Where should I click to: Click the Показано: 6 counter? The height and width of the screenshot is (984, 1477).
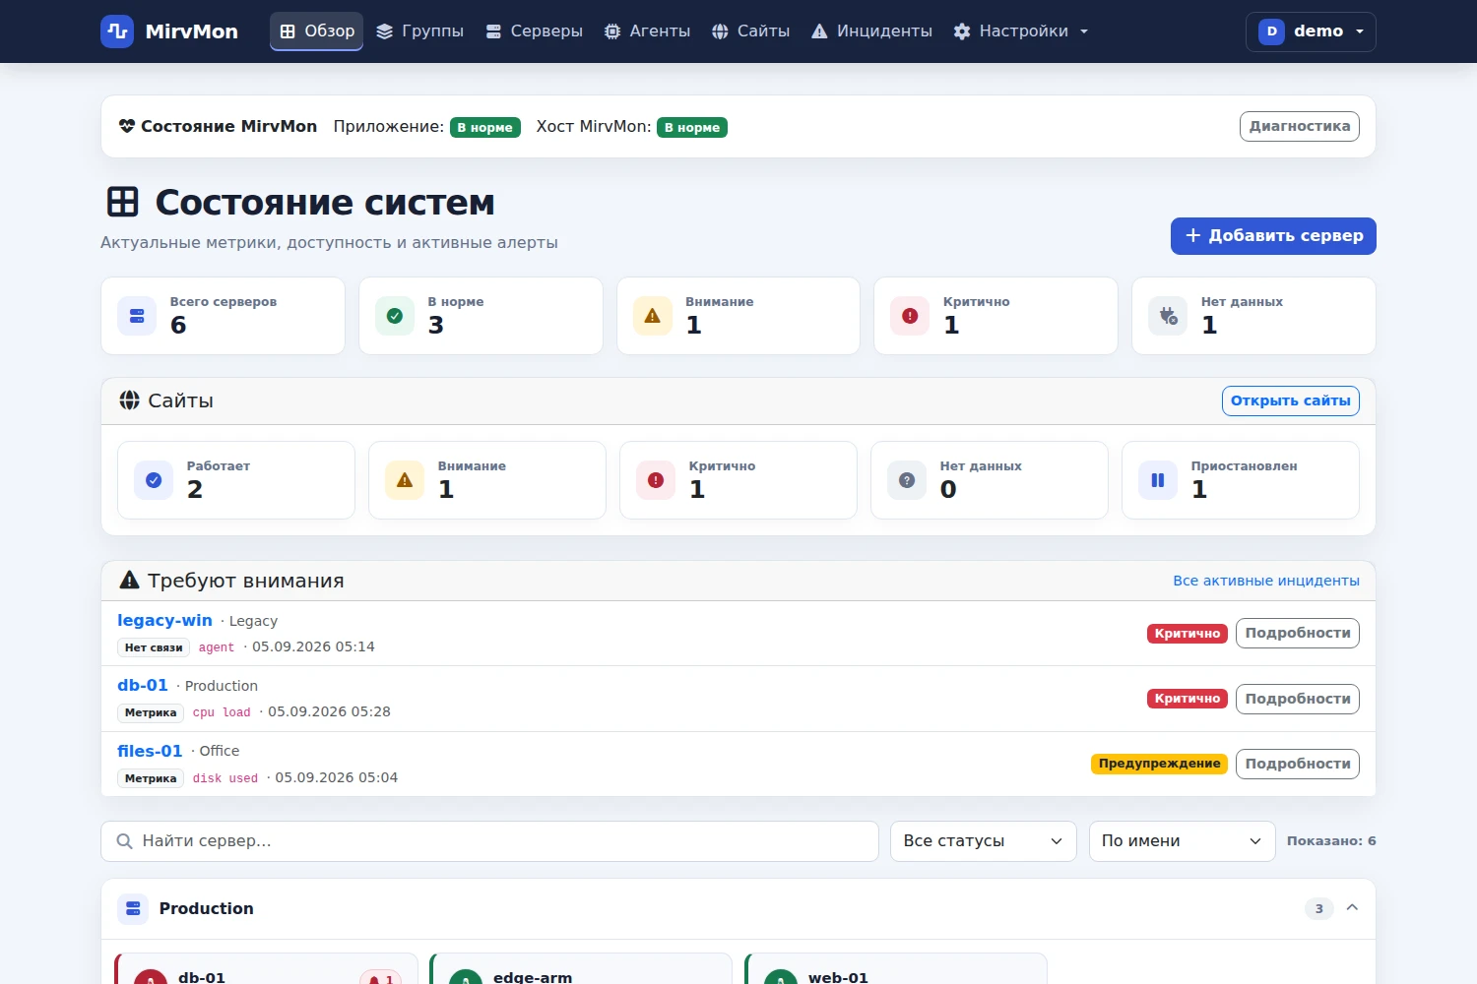(1331, 841)
